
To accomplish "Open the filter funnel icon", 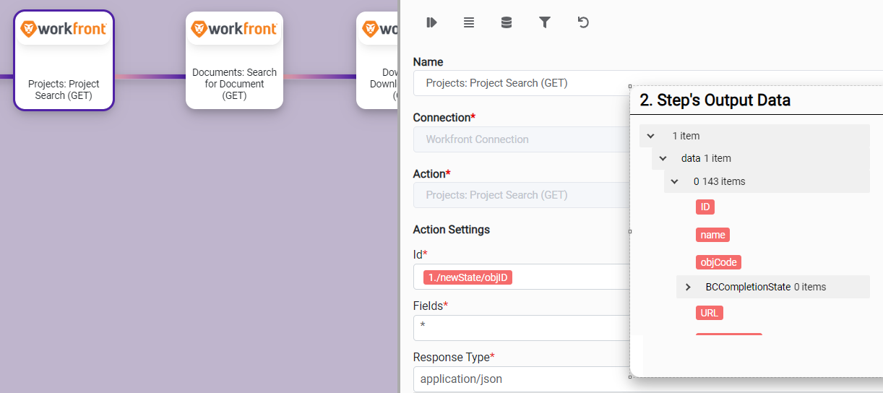I will 545,22.
